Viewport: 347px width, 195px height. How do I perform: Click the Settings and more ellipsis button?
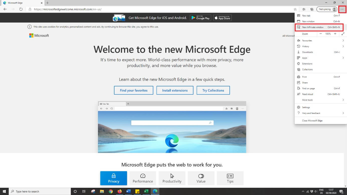point(342,9)
